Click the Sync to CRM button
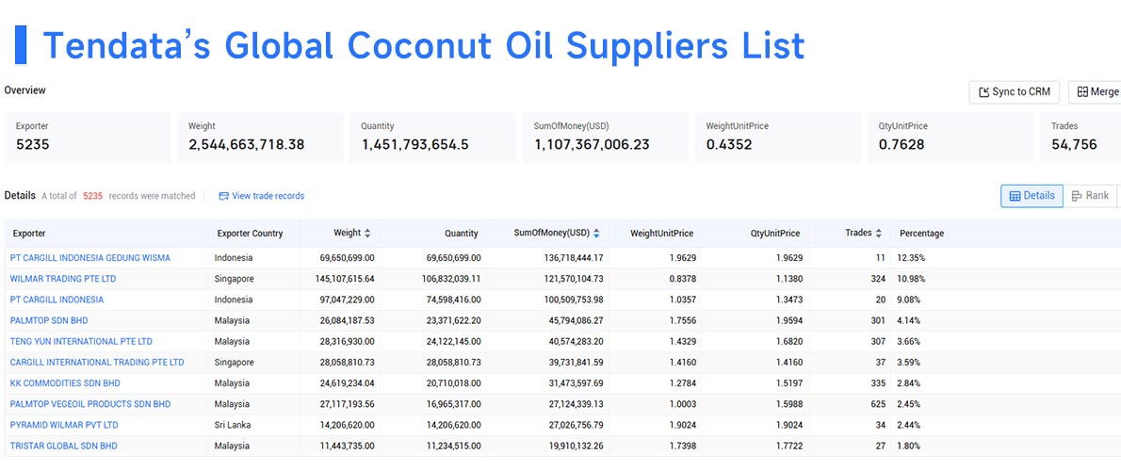Image resolution: width=1121 pixels, height=471 pixels. 1014,92
